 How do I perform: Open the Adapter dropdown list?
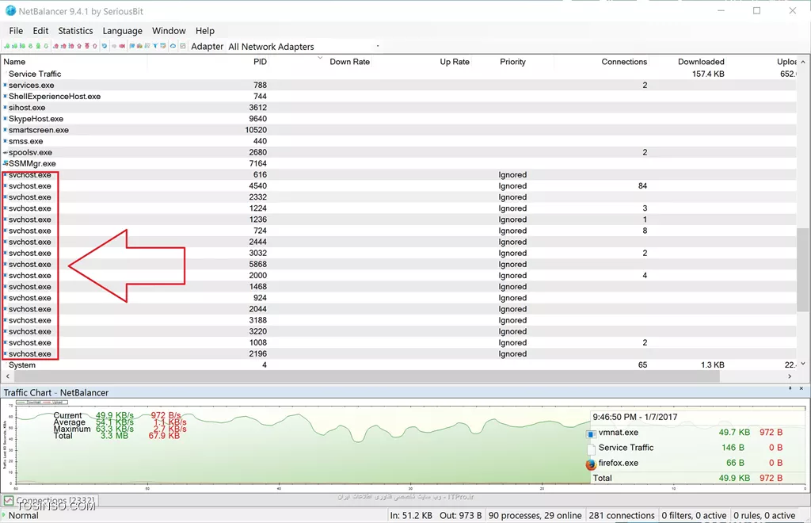[x=378, y=46]
